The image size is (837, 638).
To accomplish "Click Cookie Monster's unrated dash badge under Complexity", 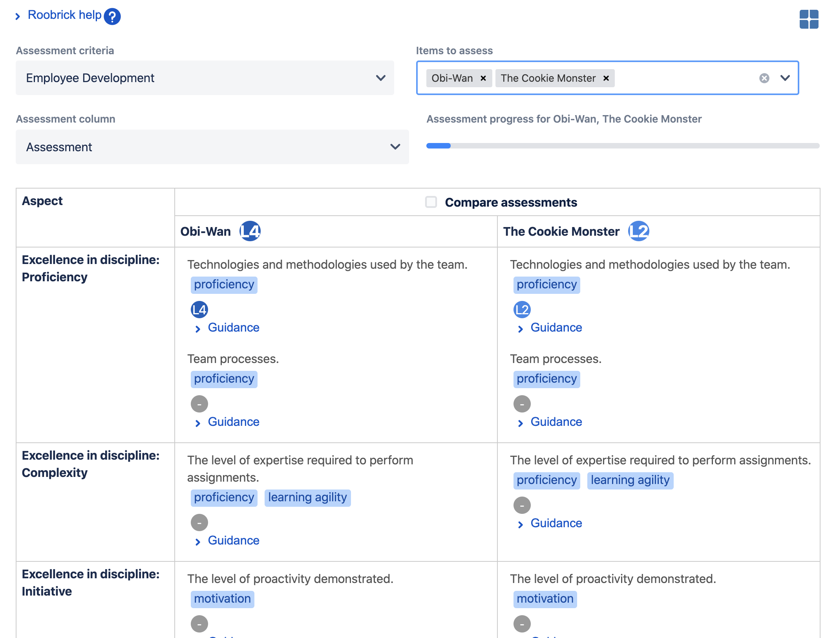I will click(522, 506).
